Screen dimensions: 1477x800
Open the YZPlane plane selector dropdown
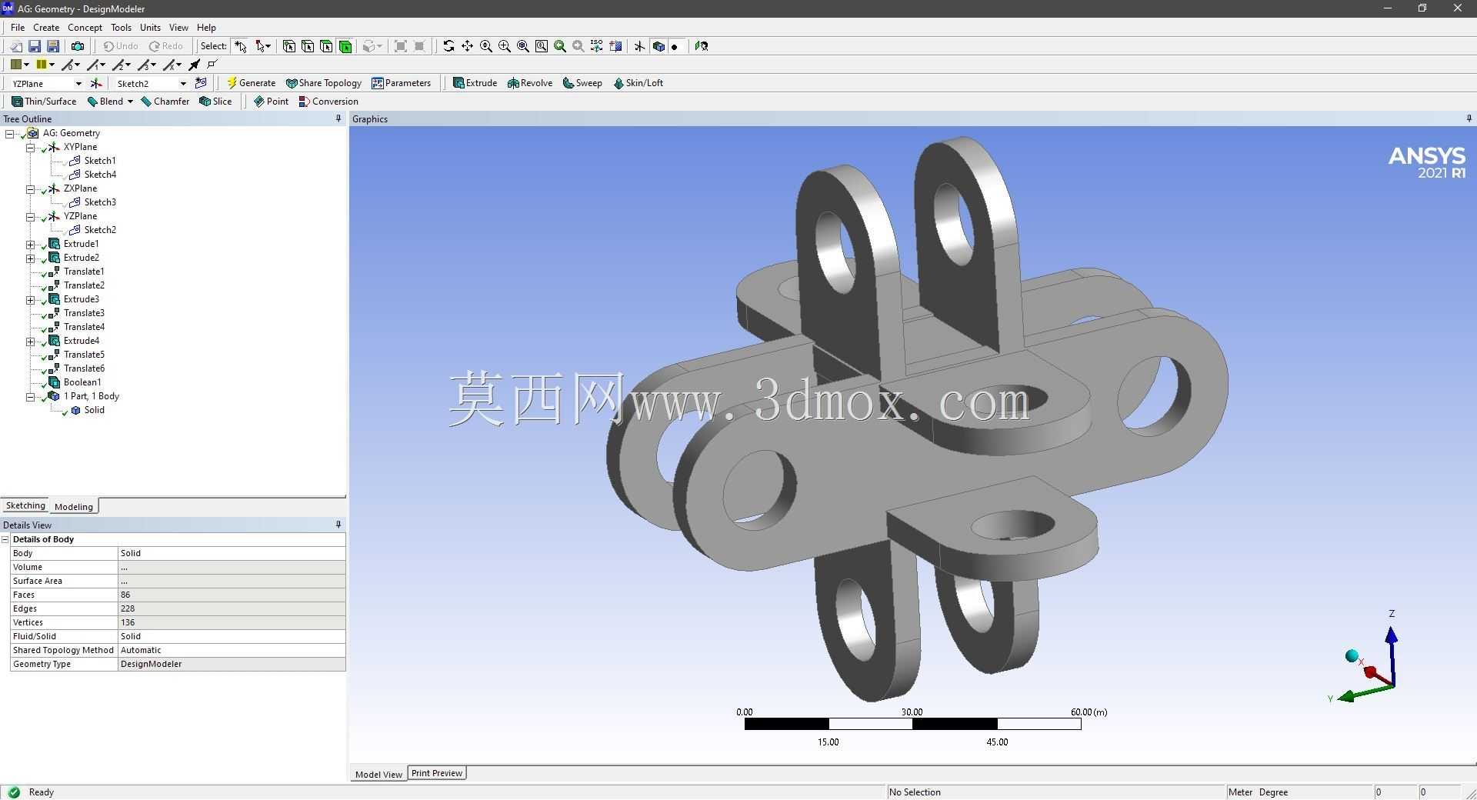pos(78,83)
